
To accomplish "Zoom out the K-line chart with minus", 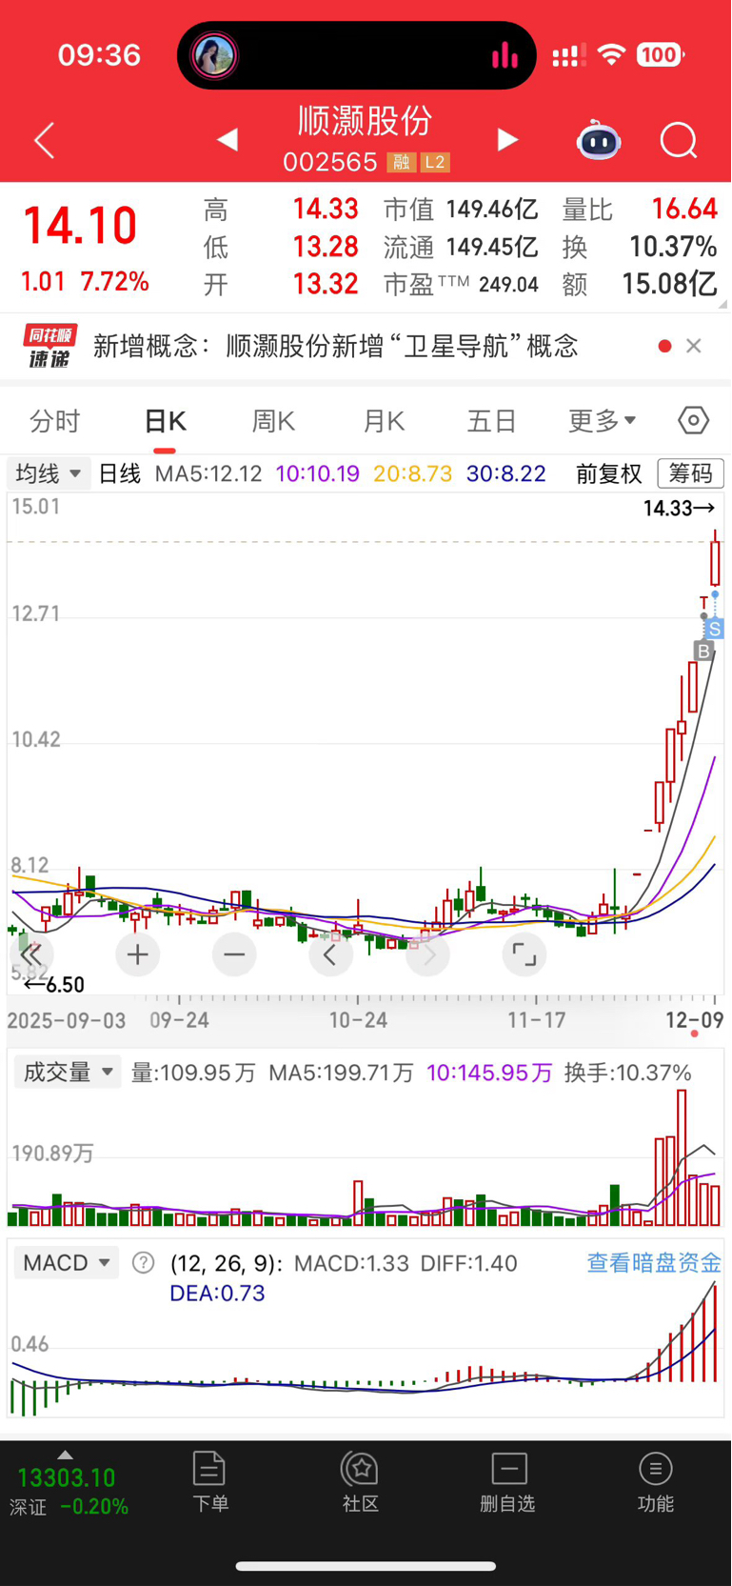I will tap(234, 954).
